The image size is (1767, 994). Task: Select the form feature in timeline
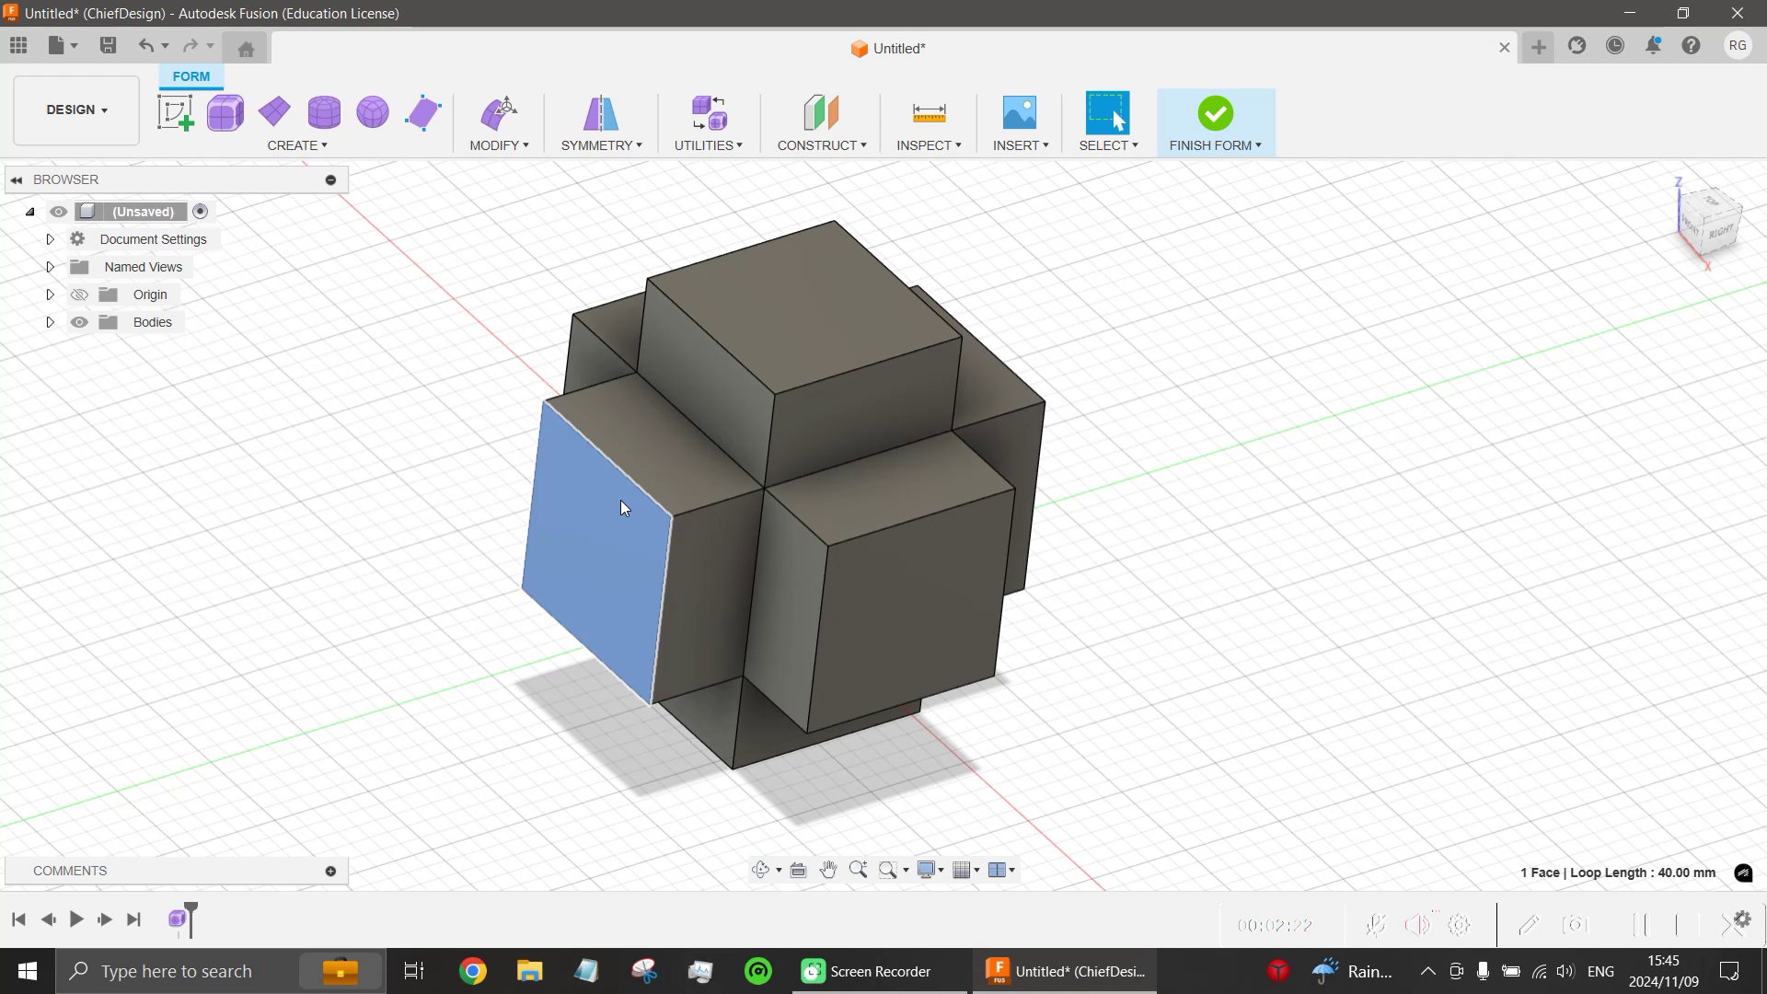pyautogui.click(x=177, y=919)
